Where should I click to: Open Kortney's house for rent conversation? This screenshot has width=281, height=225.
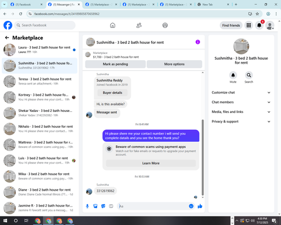click(39, 97)
